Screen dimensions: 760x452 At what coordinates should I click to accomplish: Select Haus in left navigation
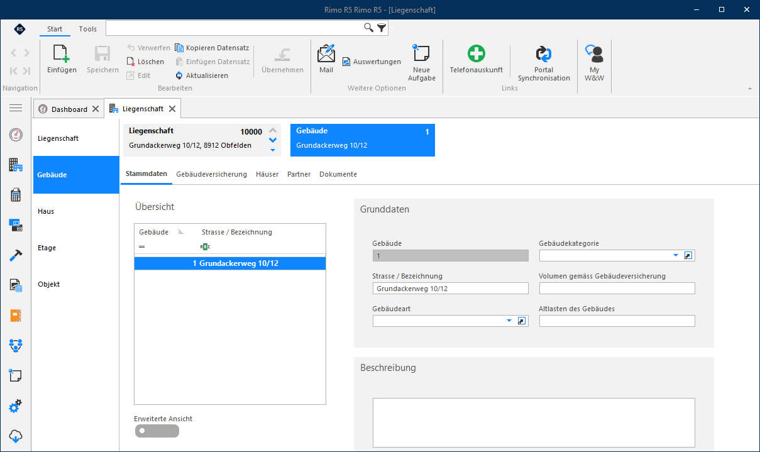click(75, 211)
